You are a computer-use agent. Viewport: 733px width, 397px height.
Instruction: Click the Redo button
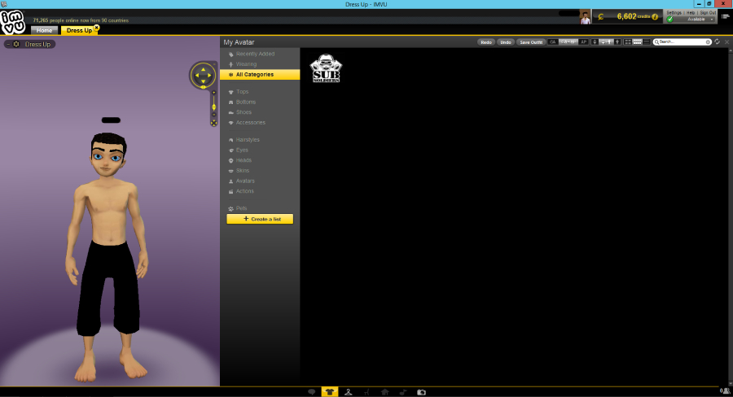[x=486, y=42]
